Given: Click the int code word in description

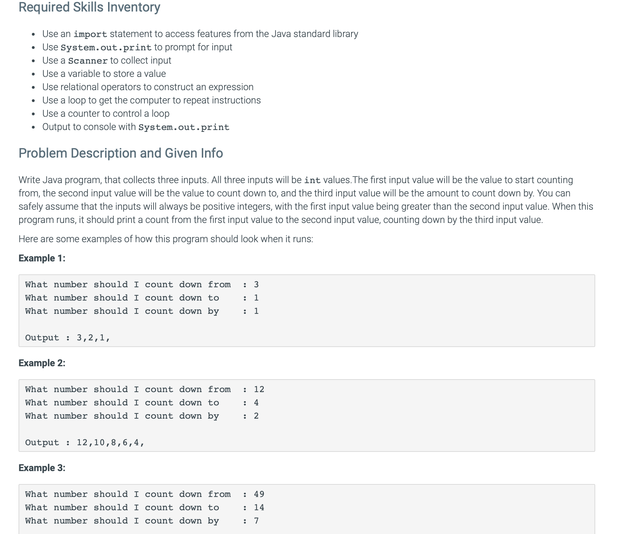Looking at the screenshot, I should 312,180.
